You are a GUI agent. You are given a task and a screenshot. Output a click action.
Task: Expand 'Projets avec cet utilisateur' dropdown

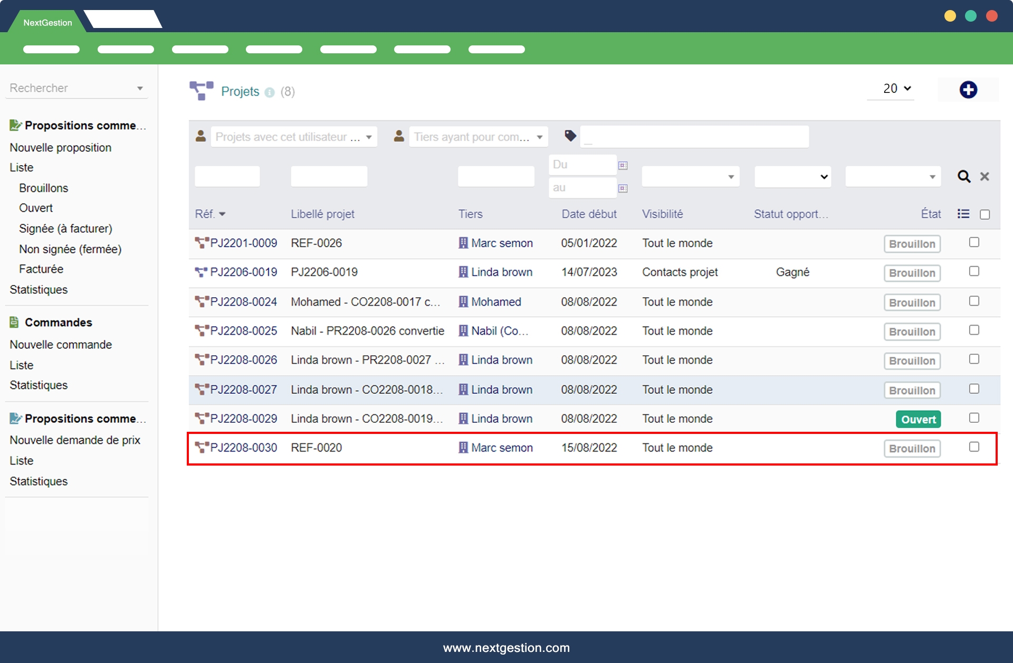pos(294,137)
